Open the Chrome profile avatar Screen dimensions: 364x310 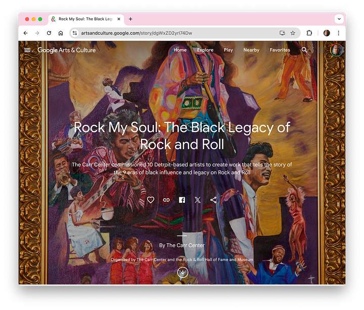point(327,33)
